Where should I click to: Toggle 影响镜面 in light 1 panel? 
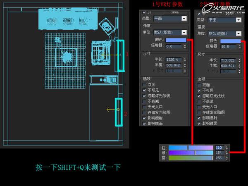(144, 124)
